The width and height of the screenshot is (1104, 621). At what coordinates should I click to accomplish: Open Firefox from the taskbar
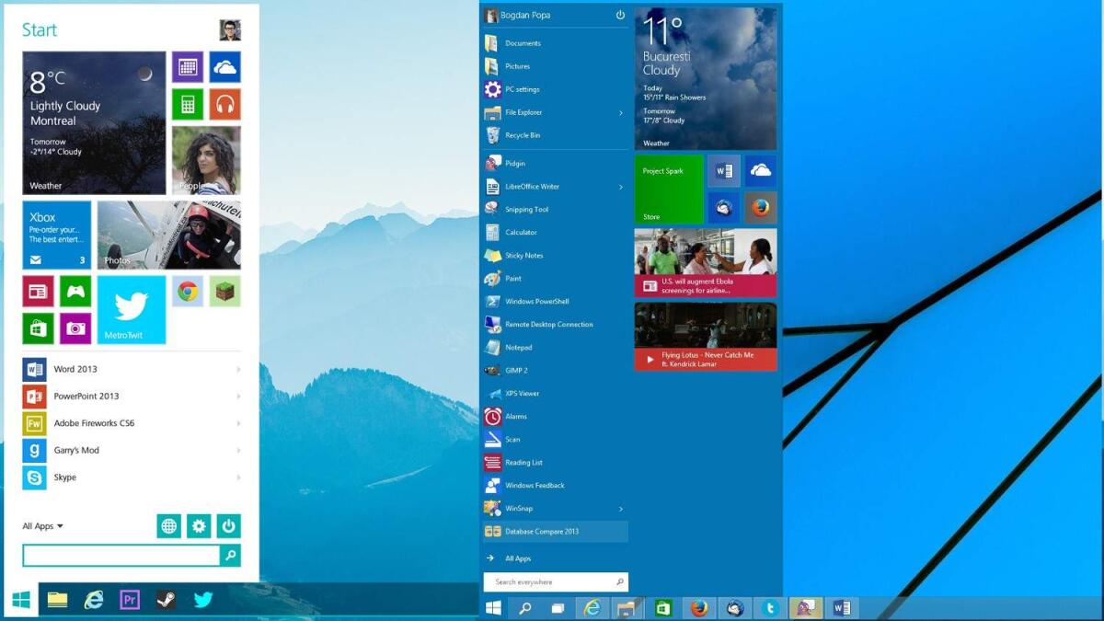[698, 608]
